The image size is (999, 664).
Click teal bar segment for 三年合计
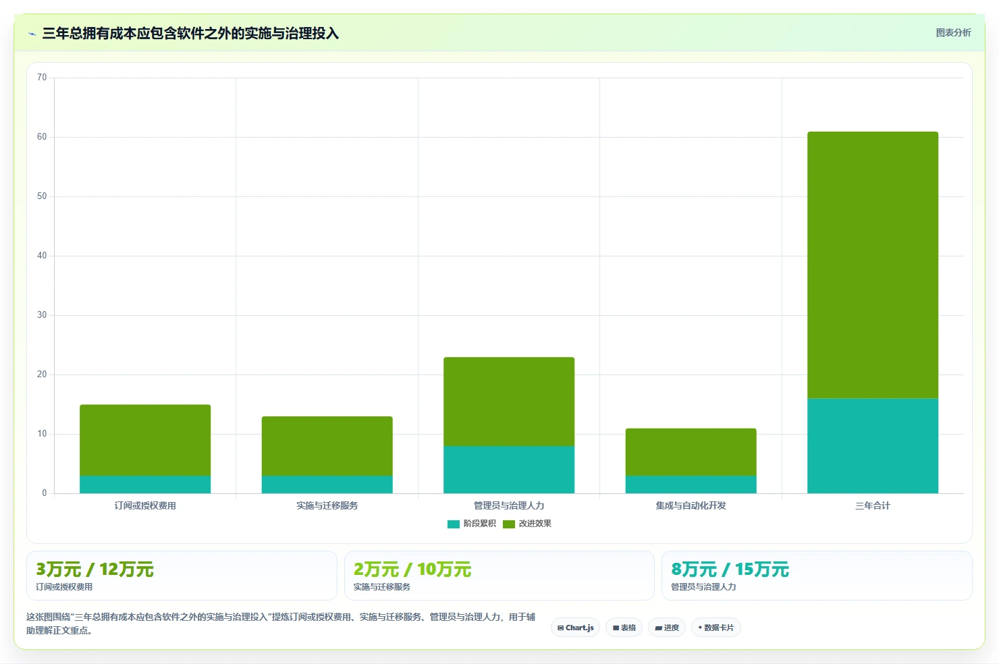pyautogui.click(x=873, y=446)
